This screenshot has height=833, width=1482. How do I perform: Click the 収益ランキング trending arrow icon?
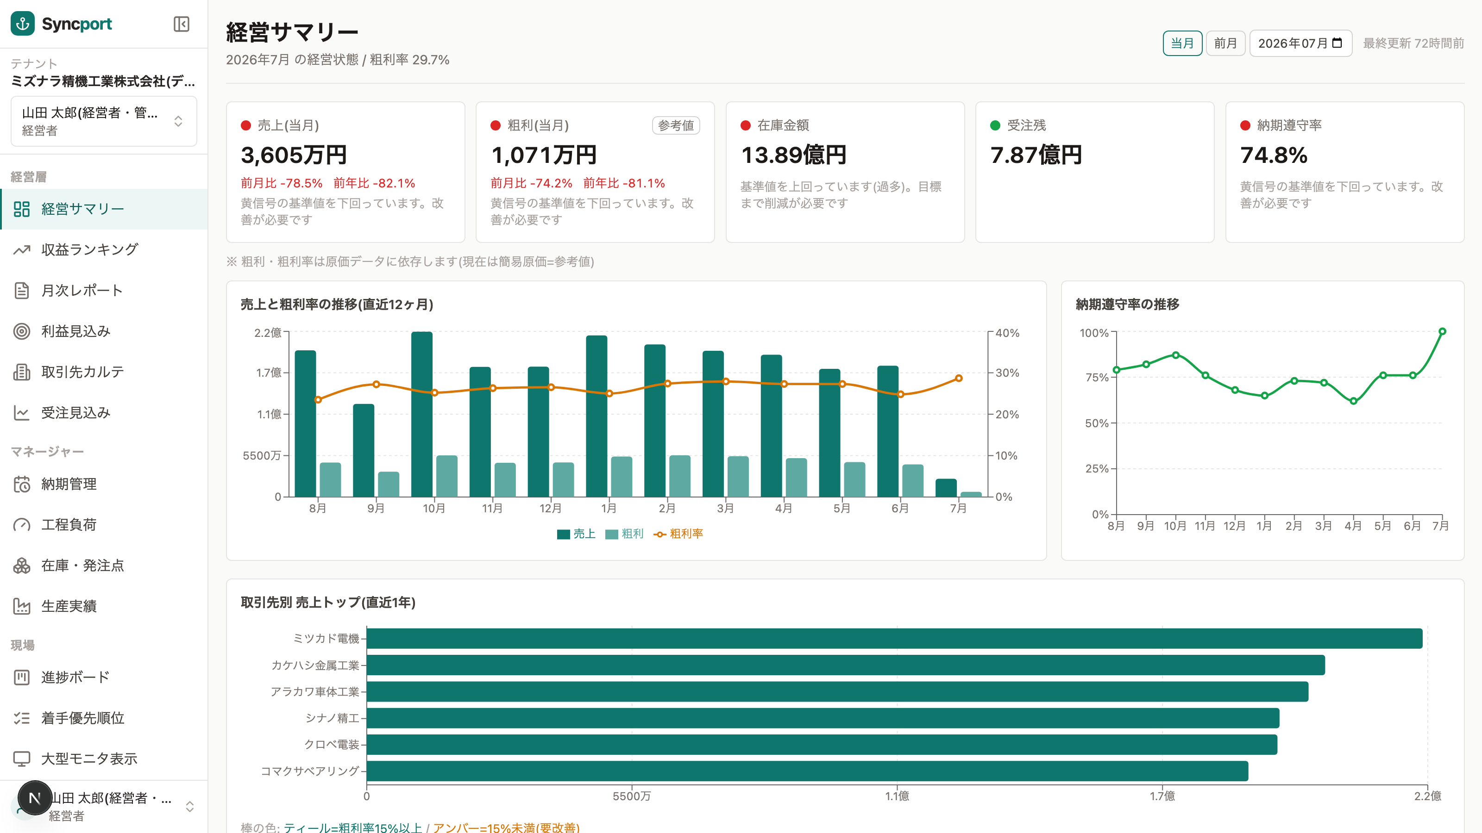(x=22, y=249)
